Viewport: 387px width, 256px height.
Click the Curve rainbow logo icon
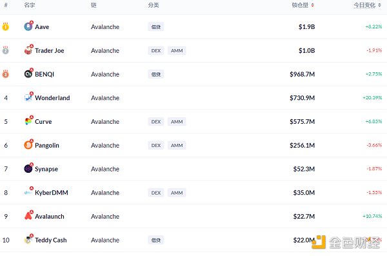click(28, 121)
